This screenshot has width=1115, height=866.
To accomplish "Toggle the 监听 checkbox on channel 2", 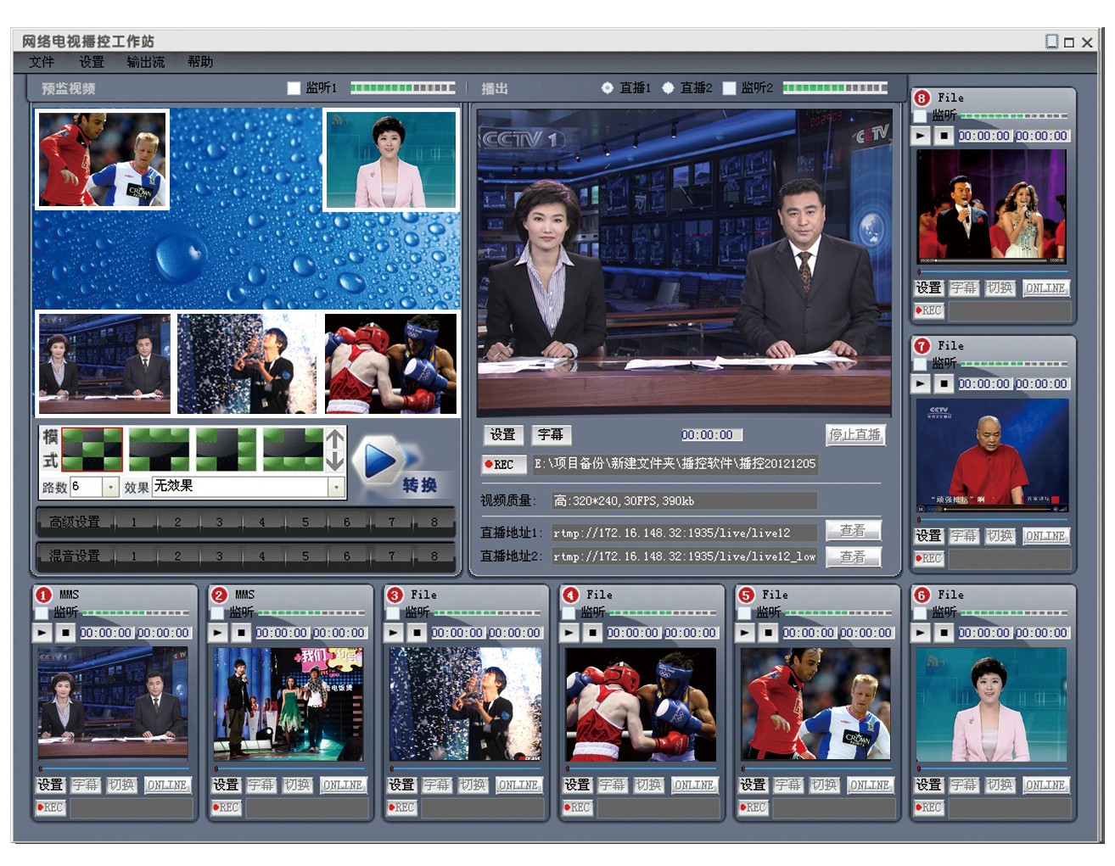I will [x=217, y=612].
